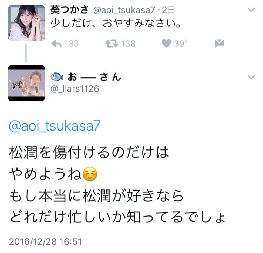The height and width of the screenshot is (253, 263).
Task: Click the retweet icon
Action: 112,44
